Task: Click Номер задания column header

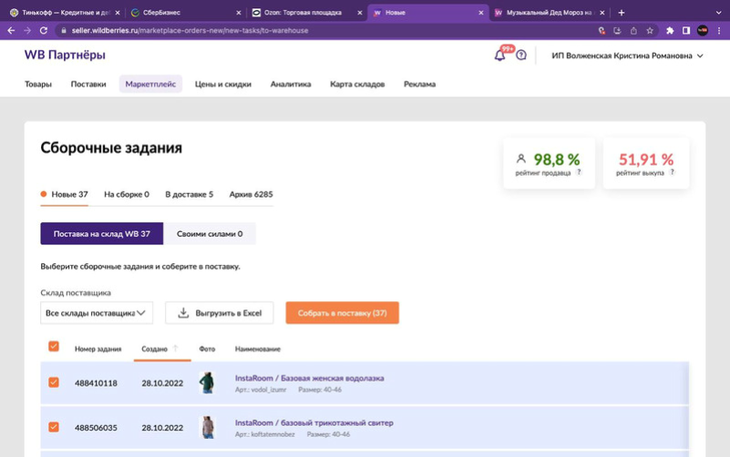Action: [98, 349]
